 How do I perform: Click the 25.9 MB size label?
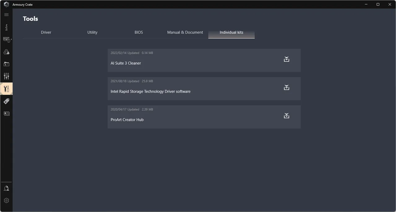(147, 81)
